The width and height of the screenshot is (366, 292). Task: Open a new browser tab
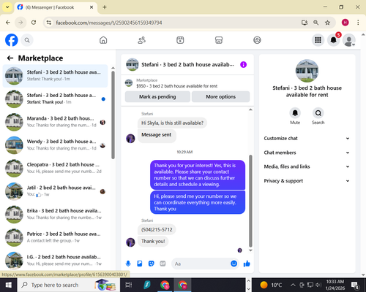point(105,7)
